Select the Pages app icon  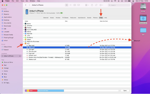click(26, 39)
